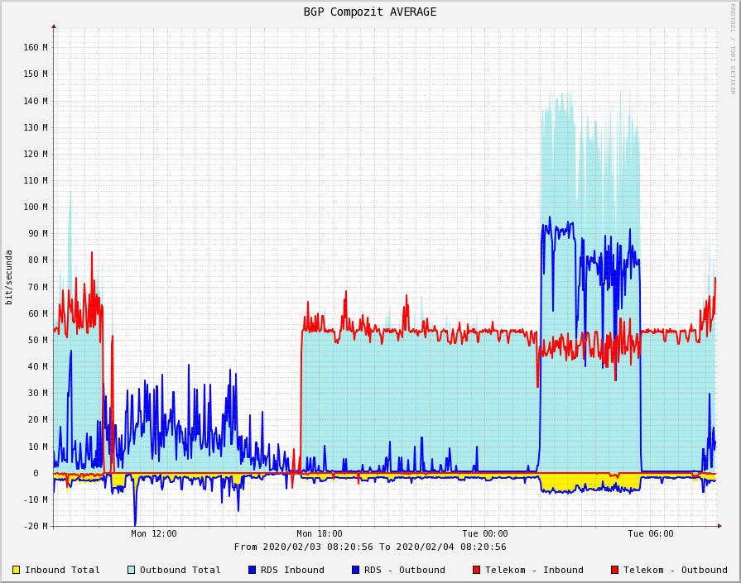Image resolution: width=741 pixels, height=583 pixels.
Task: Click the "Mon 12:00" time axis label
Action: [154, 533]
